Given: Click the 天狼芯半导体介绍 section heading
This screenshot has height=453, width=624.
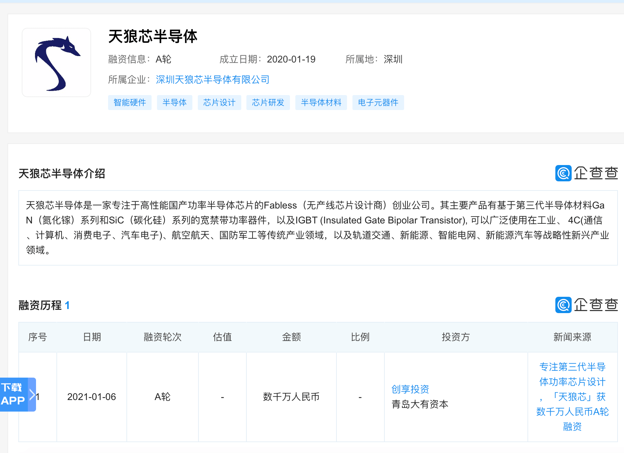Looking at the screenshot, I should point(62,174).
